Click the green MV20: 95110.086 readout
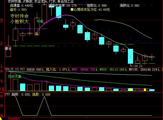 112,69
